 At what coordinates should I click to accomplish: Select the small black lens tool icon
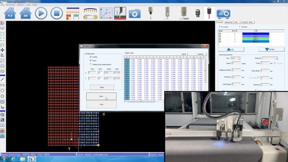click(x=198, y=13)
